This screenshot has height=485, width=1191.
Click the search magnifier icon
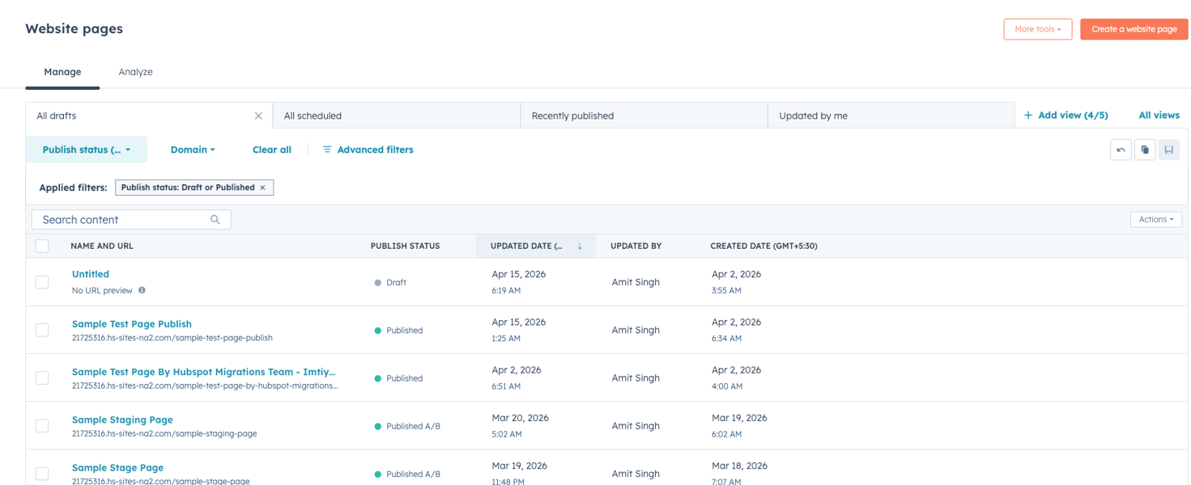click(215, 219)
